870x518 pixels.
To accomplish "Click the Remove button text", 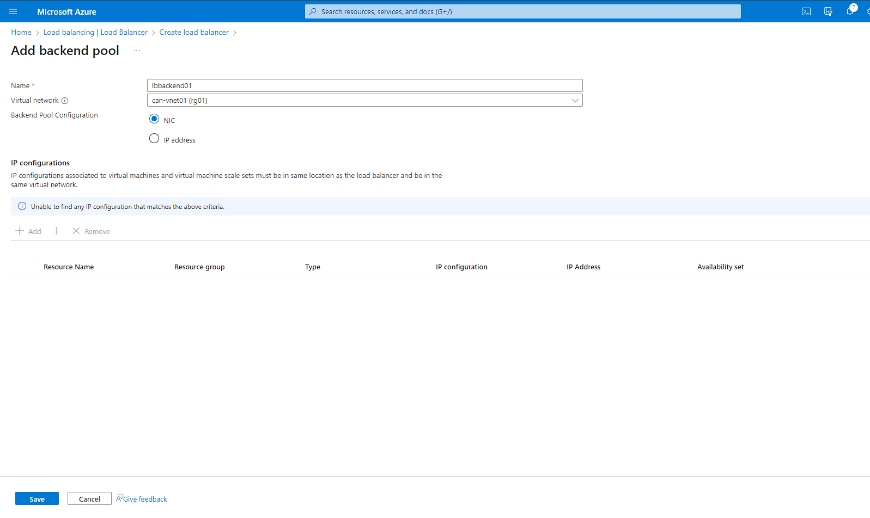I will coord(98,231).
